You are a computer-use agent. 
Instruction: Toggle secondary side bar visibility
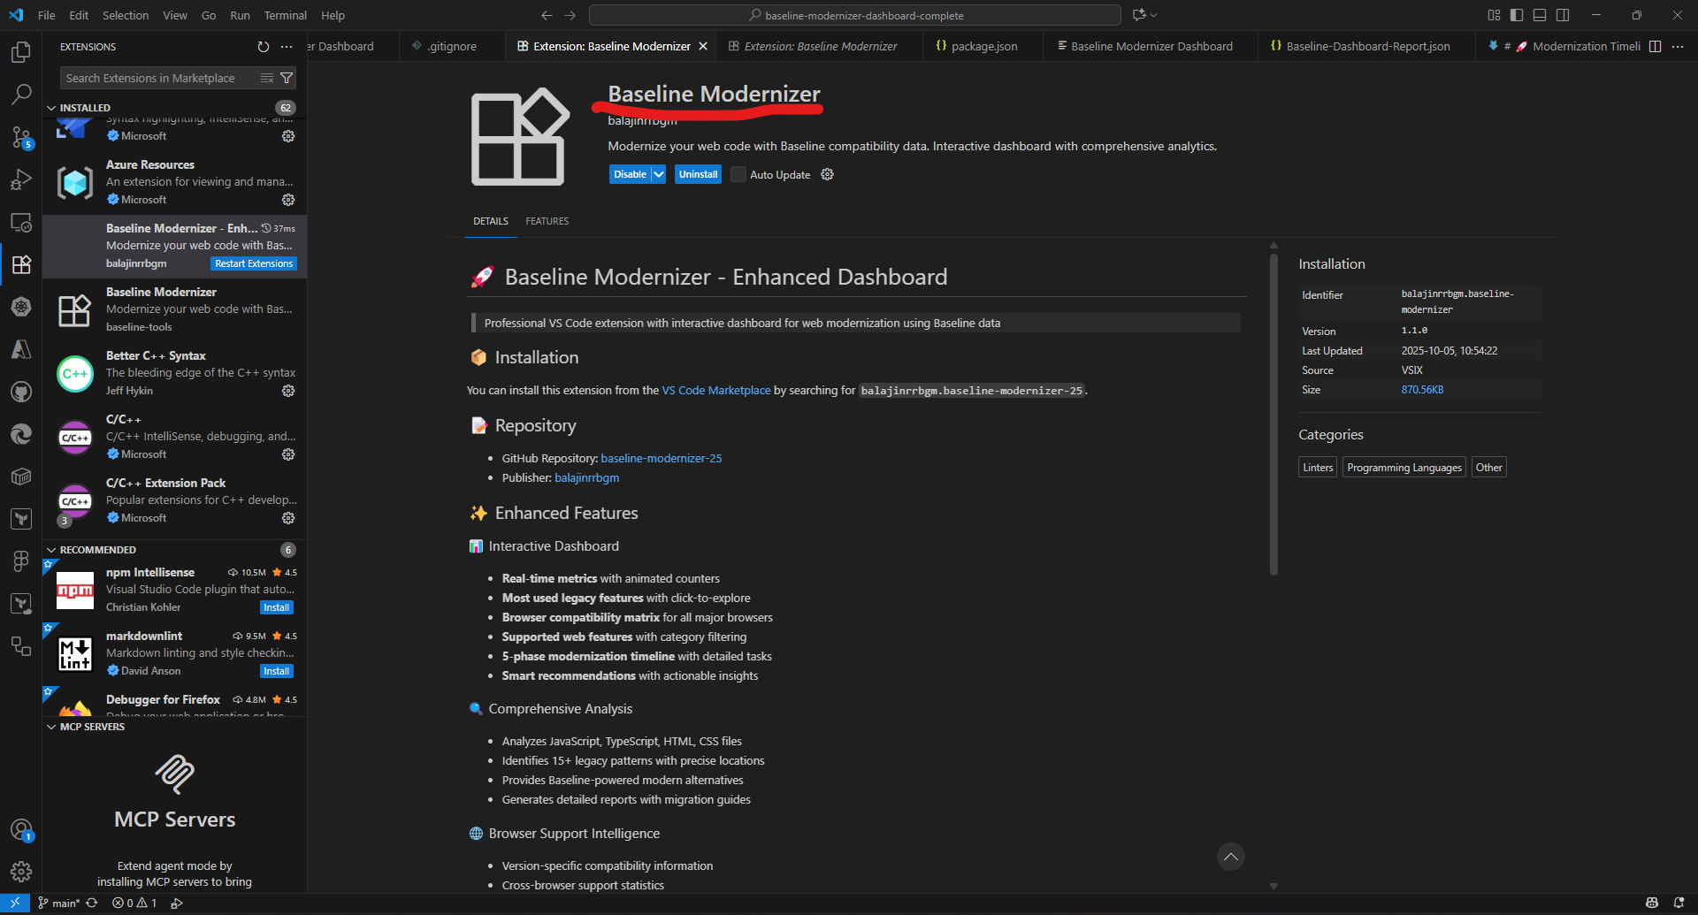(x=1563, y=15)
